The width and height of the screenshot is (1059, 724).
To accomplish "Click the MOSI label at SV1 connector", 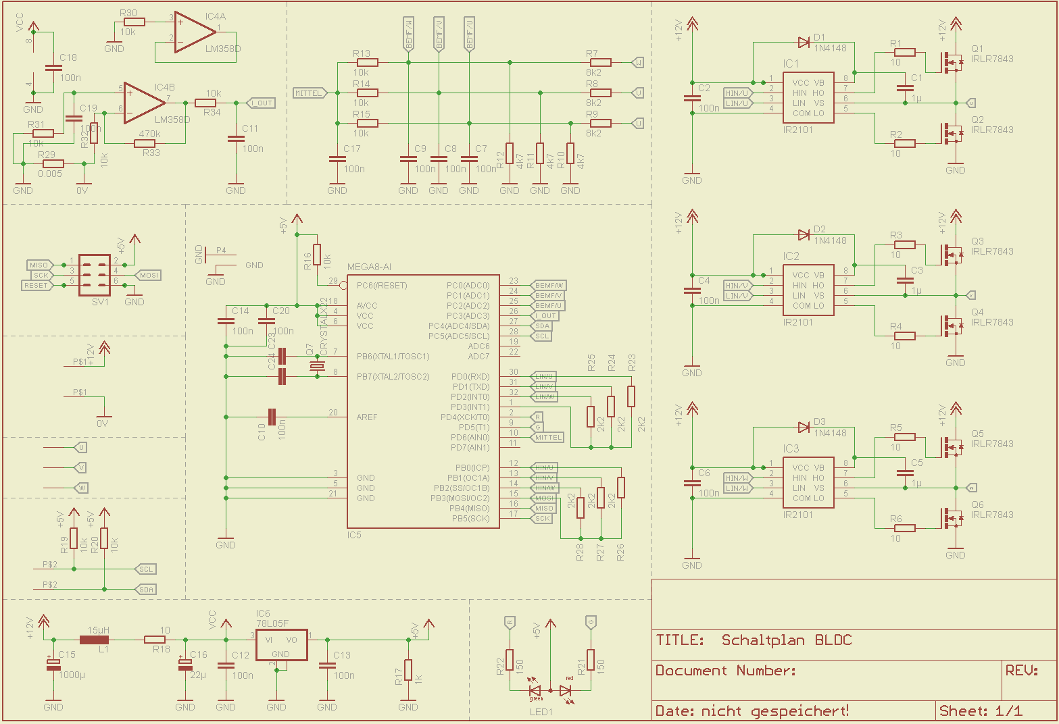I will [x=148, y=275].
